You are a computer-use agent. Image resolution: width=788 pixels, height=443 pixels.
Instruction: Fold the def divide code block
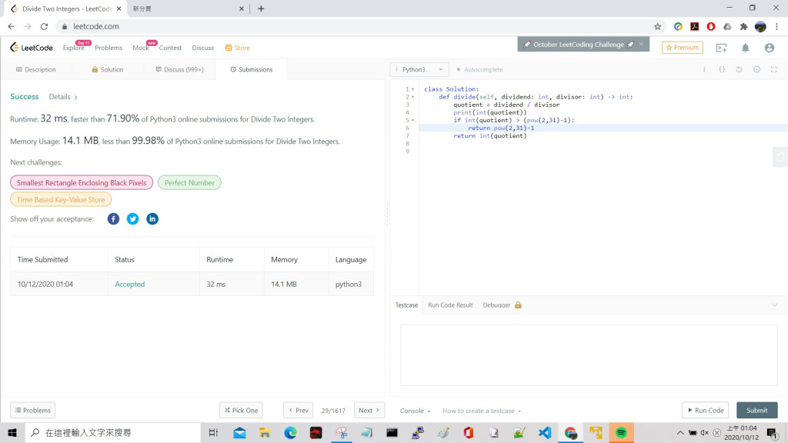[x=413, y=97]
